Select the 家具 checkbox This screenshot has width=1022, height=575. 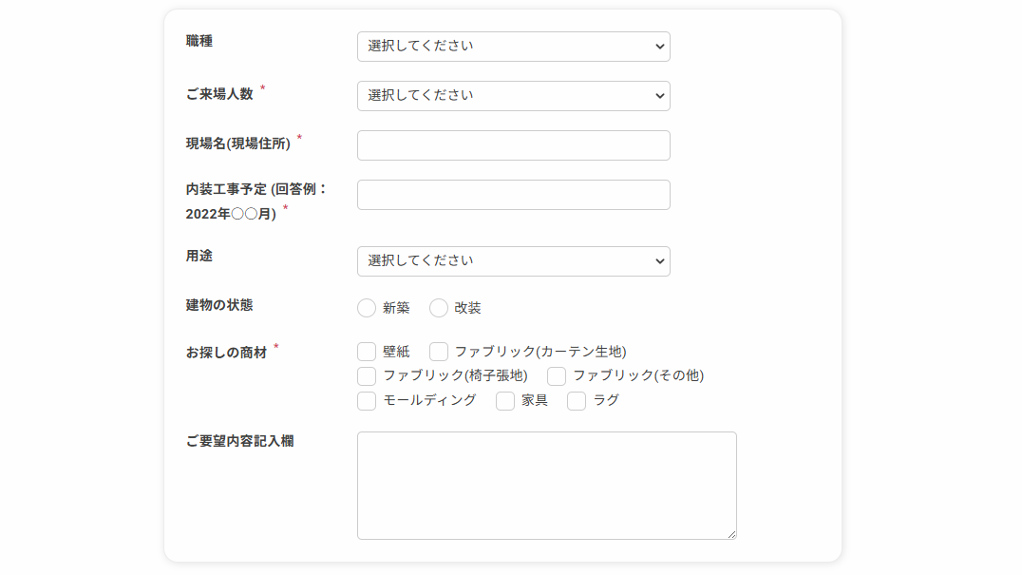[505, 401]
